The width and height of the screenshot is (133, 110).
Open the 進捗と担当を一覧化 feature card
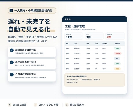click(32, 64)
